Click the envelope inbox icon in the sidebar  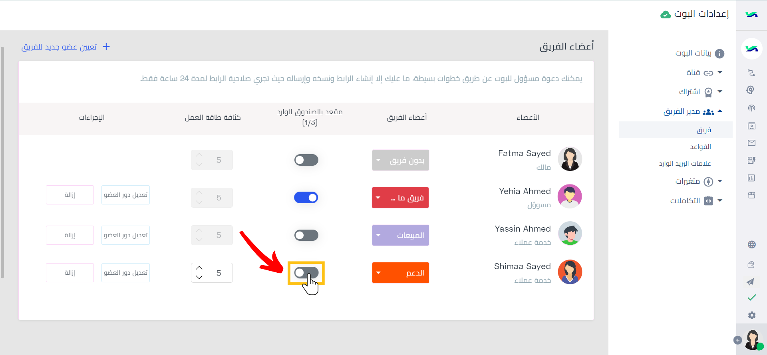751,143
